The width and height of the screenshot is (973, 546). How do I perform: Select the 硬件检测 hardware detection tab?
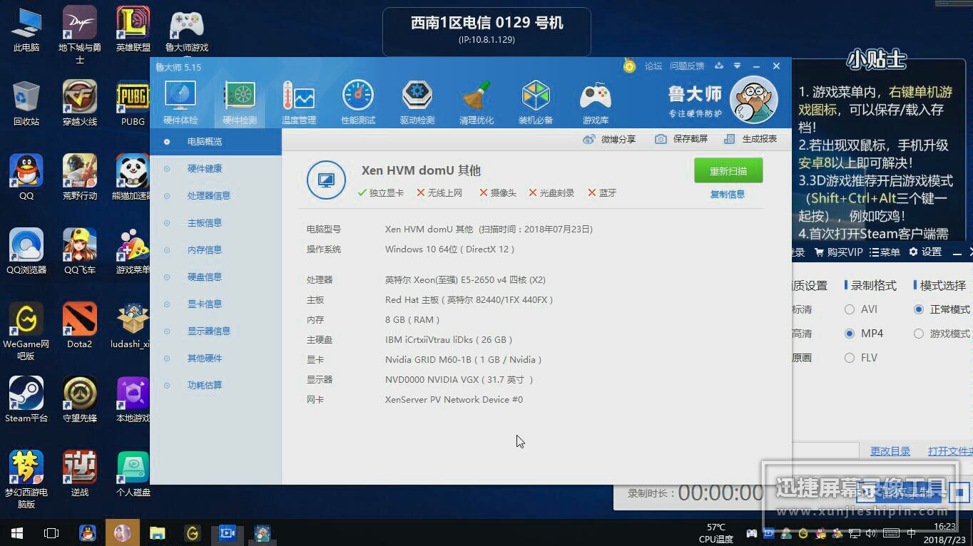pos(240,103)
